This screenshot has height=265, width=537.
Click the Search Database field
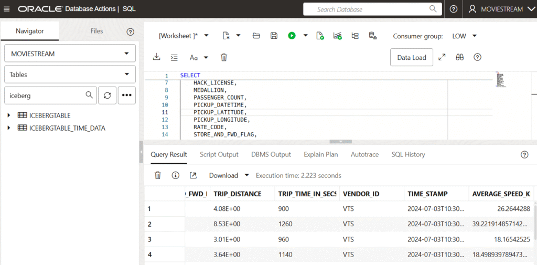coord(371,9)
